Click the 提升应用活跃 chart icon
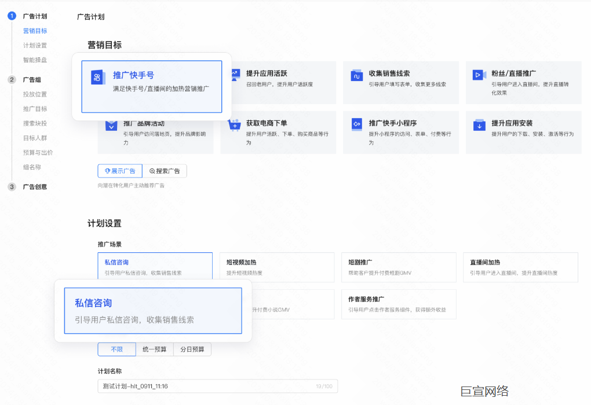This screenshot has width=591, height=405. pyautogui.click(x=235, y=74)
